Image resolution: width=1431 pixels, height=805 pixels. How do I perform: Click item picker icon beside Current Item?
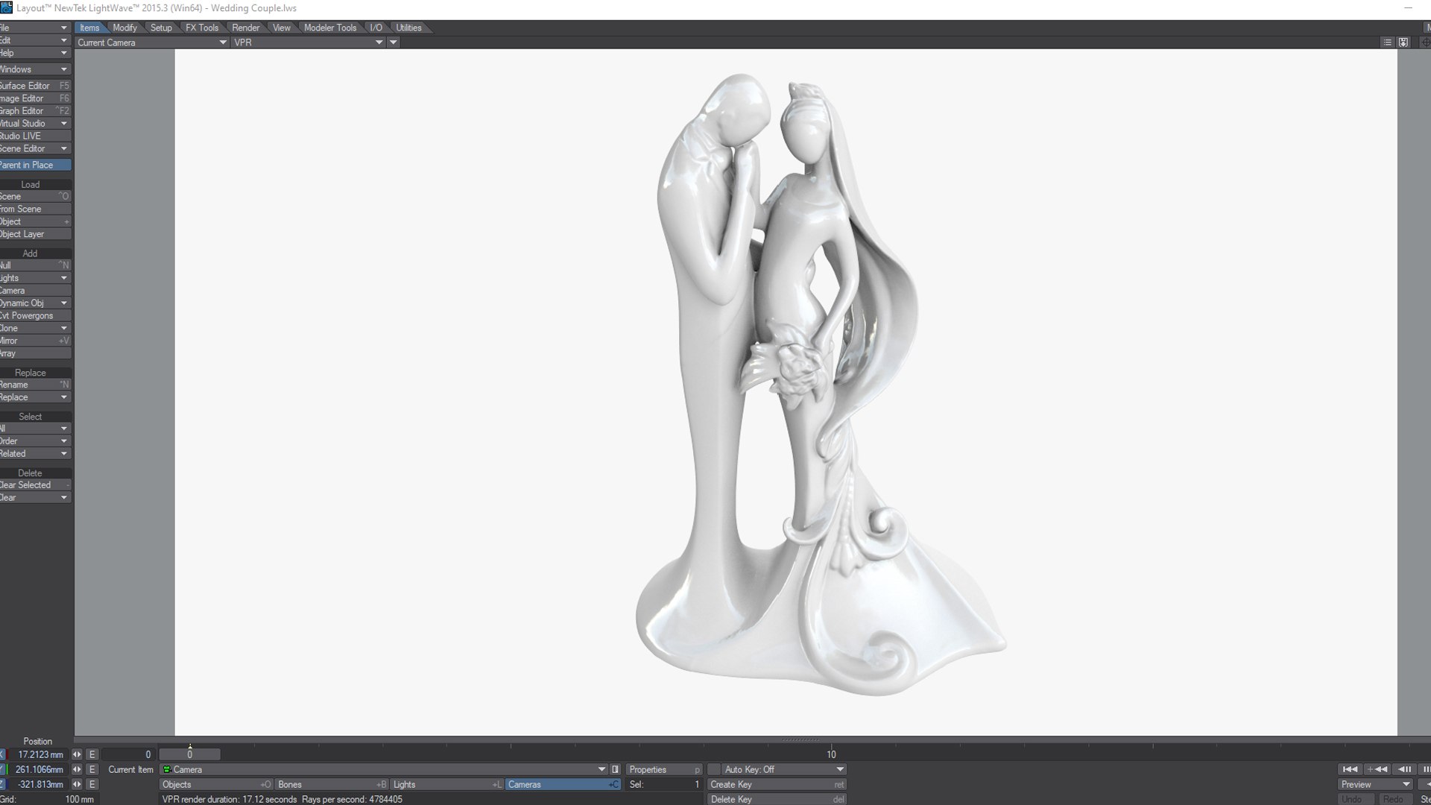pyautogui.click(x=615, y=769)
